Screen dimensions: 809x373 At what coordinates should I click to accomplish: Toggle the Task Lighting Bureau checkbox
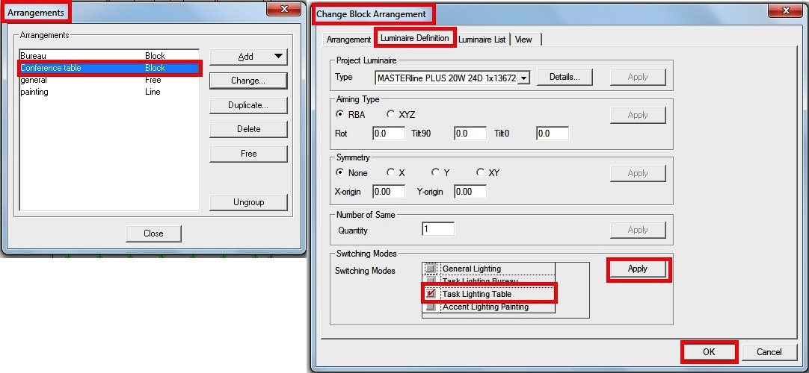point(431,281)
